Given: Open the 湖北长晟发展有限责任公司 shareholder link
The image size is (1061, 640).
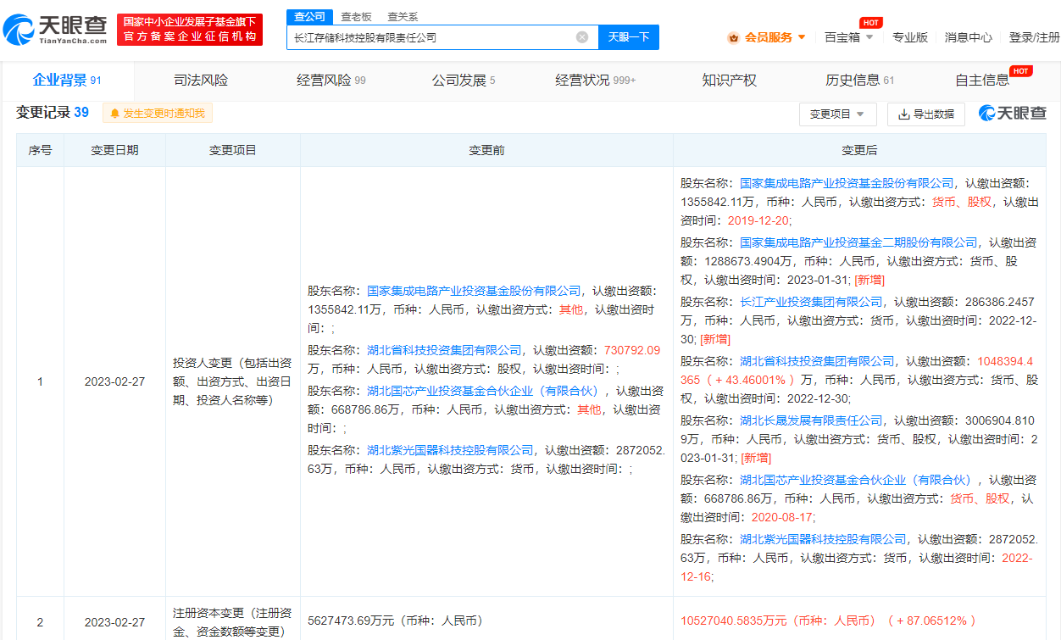Looking at the screenshot, I should (811, 420).
